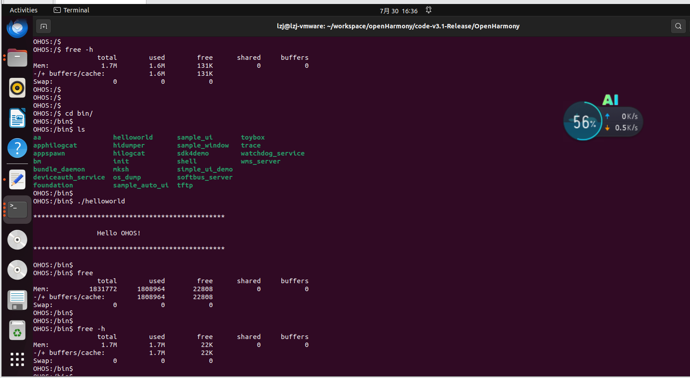Open the second disc drive dock icon
The width and height of the screenshot is (690, 378).
(x=17, y=270)
